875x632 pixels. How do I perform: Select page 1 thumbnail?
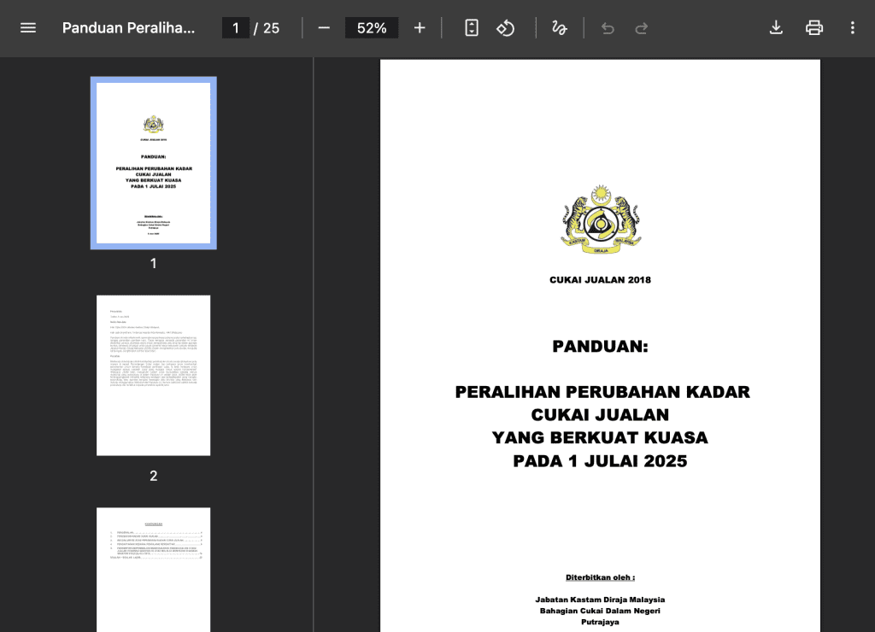point(154,163)
